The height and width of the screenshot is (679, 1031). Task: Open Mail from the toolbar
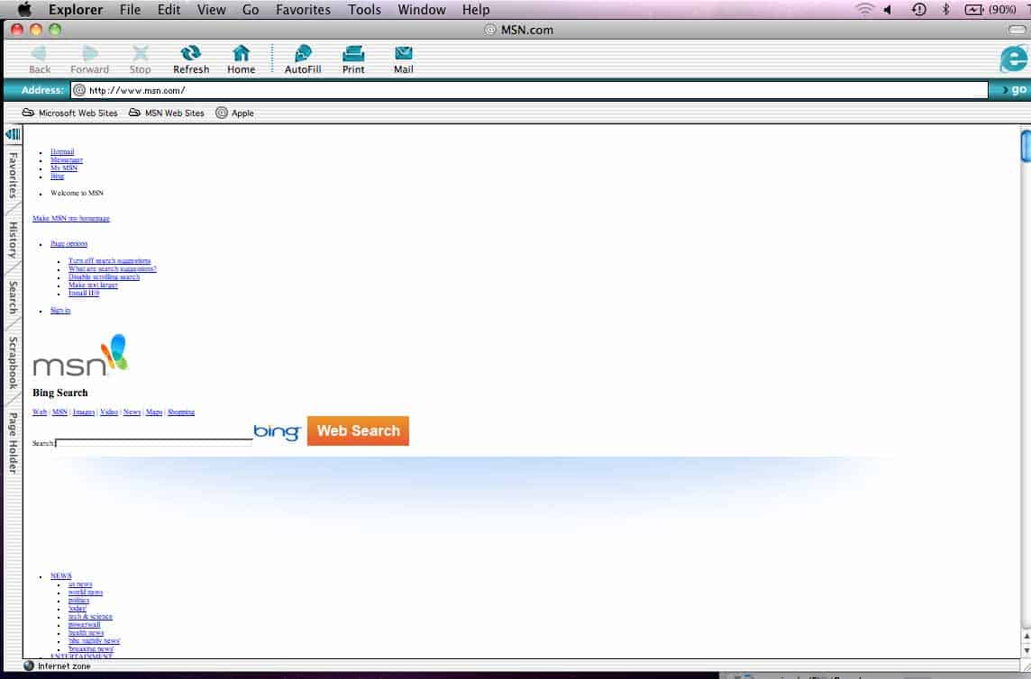(x=404, y=53)
